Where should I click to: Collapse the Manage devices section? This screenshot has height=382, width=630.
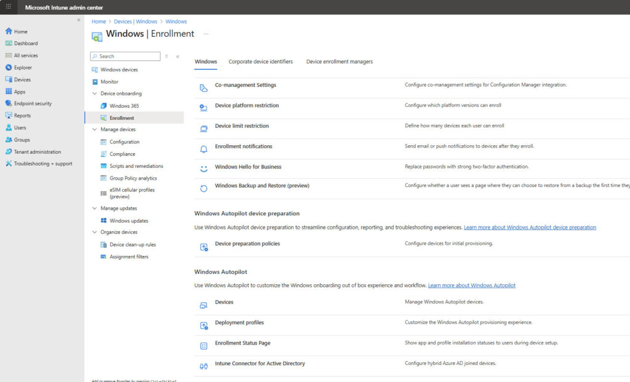tap(95, 130)
